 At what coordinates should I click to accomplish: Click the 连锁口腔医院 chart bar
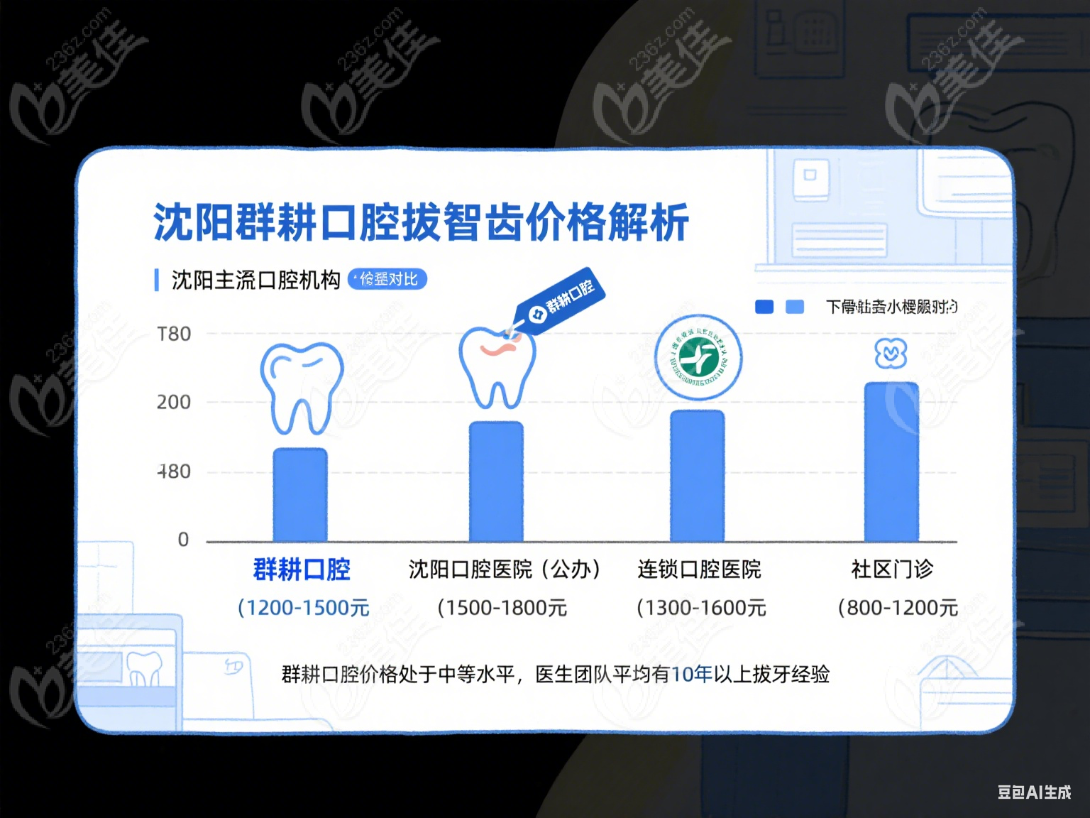(698, 475)
